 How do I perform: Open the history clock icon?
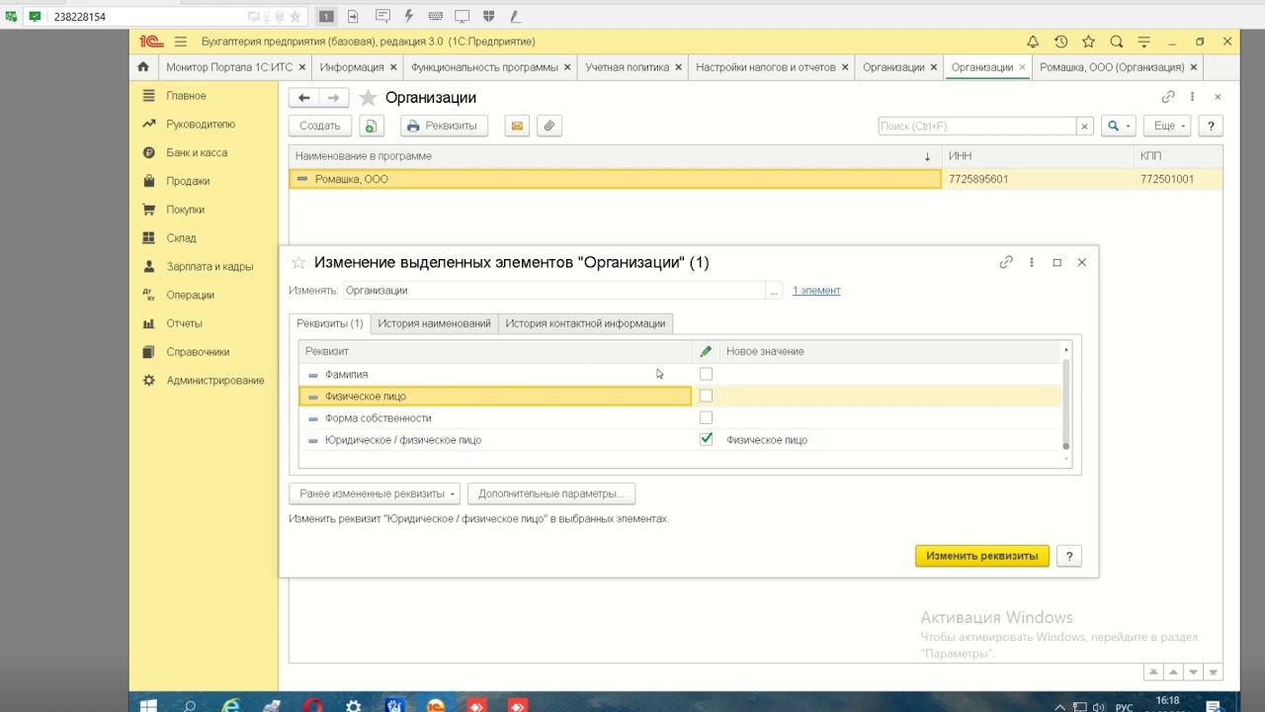tap(1060, 42)
